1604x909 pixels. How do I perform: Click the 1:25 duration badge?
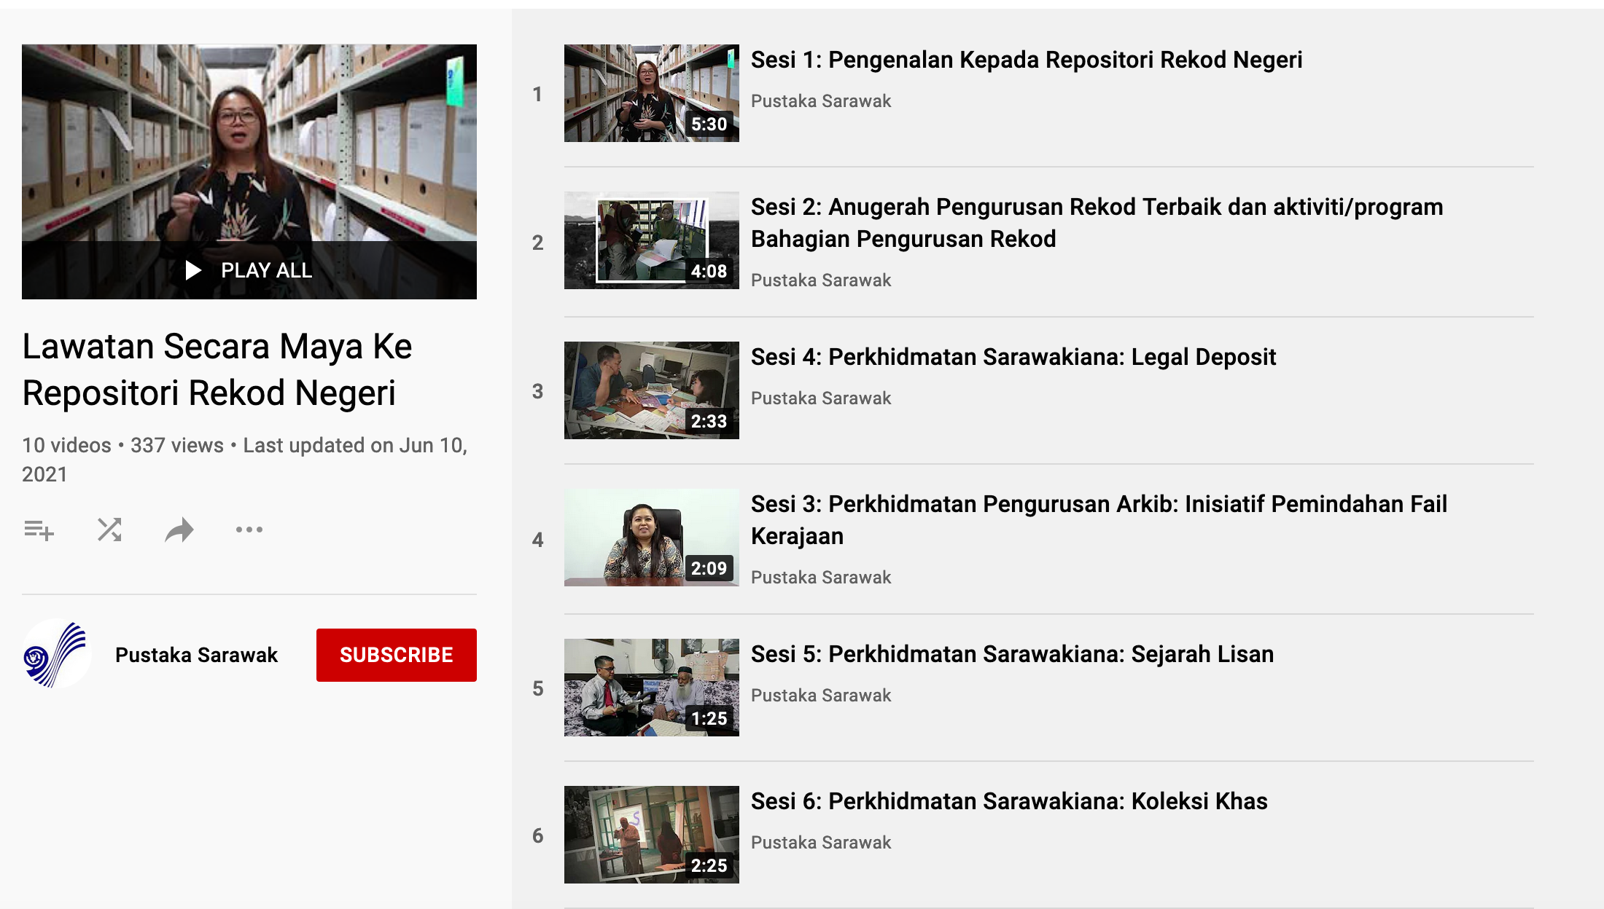(709, 719)
